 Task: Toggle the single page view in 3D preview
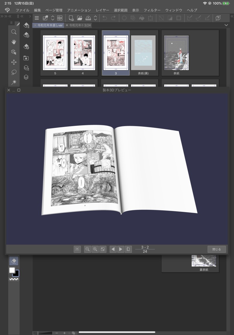pos(128,249)
